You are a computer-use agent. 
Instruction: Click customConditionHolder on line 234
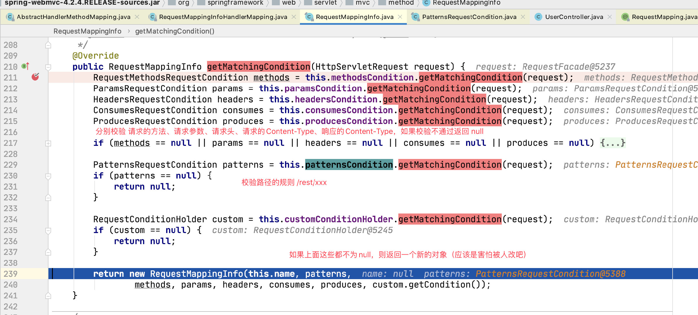tap(339, 219)
